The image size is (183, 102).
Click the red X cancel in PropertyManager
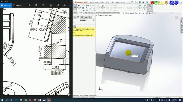[x=74, y=23]
